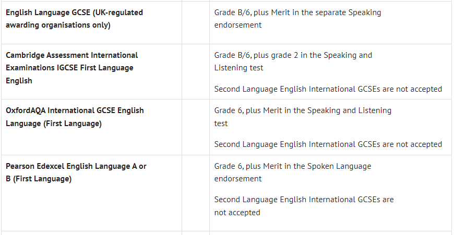Select the Spoken Language endorsement requirement text
Image resolution: width=454 pixels, height=235 pixels.
point(293,166)
